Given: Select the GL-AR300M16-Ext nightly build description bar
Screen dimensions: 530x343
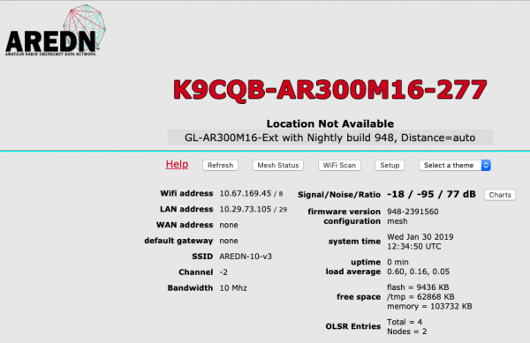Looking at the screenshot, I should pos(330,138).
